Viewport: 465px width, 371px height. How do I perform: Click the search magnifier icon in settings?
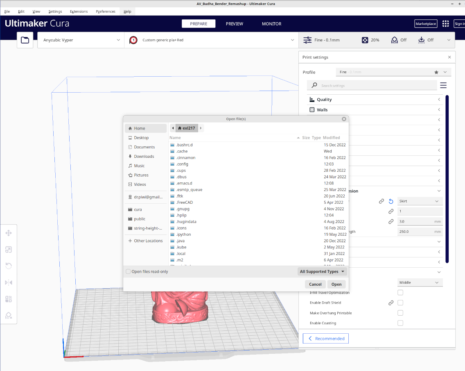click(x=314, y=85)
